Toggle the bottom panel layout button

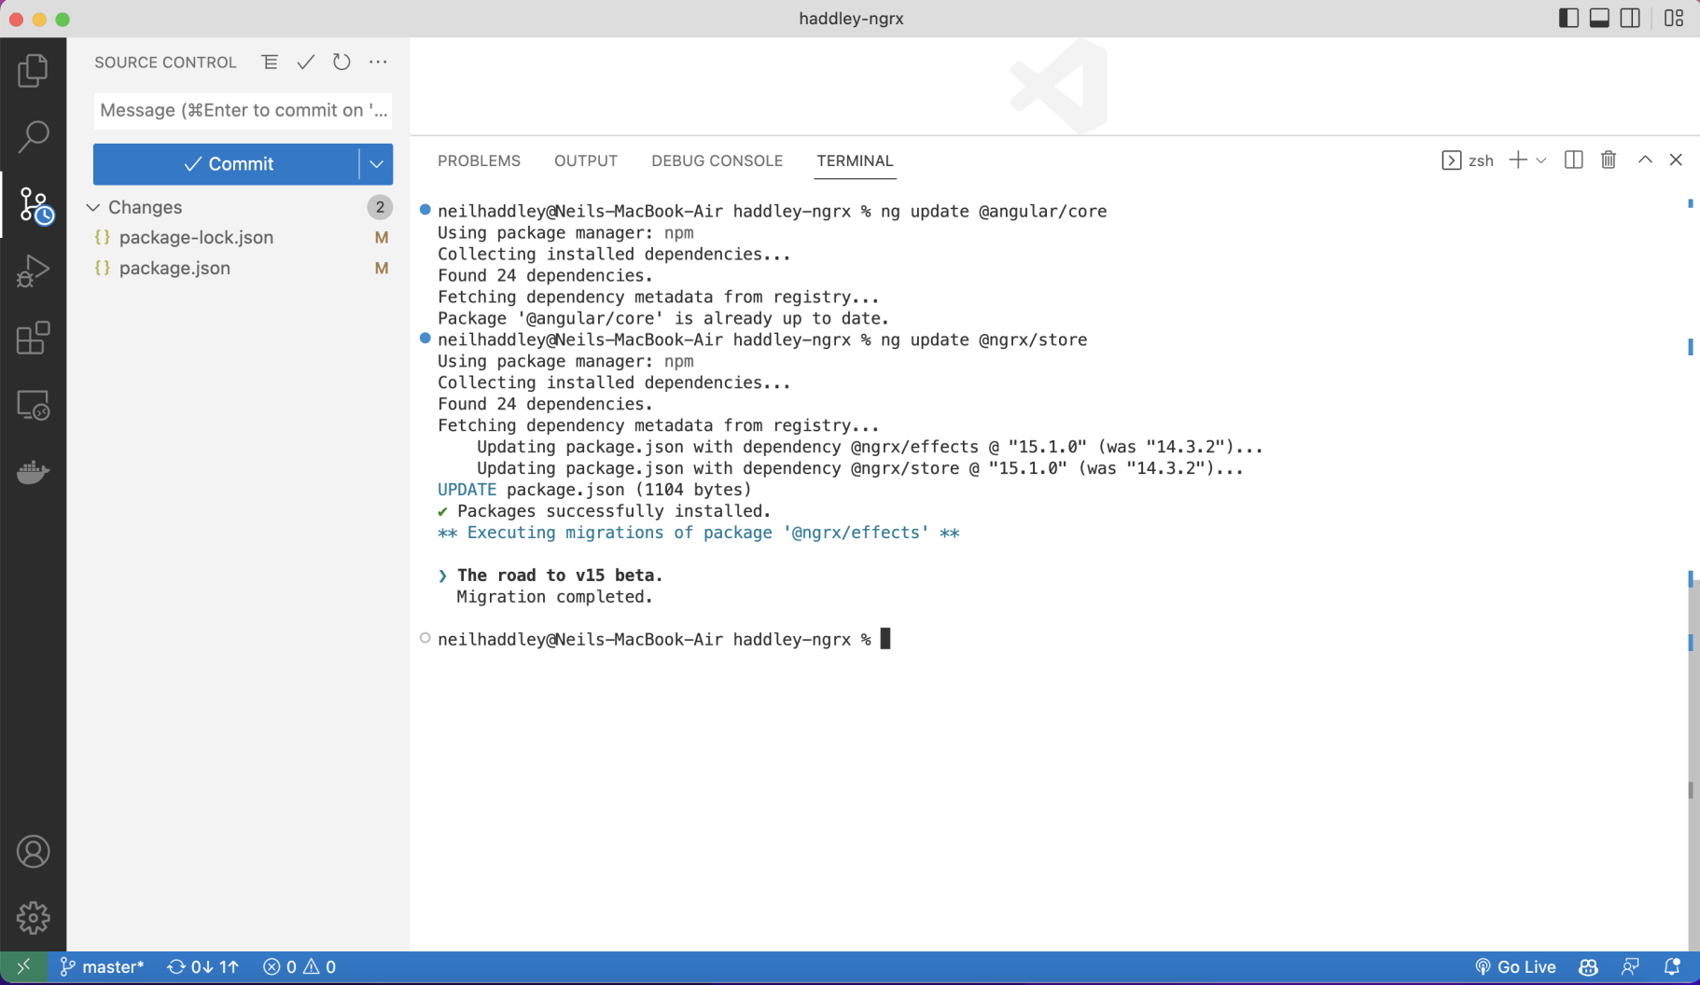(1599, 19)
